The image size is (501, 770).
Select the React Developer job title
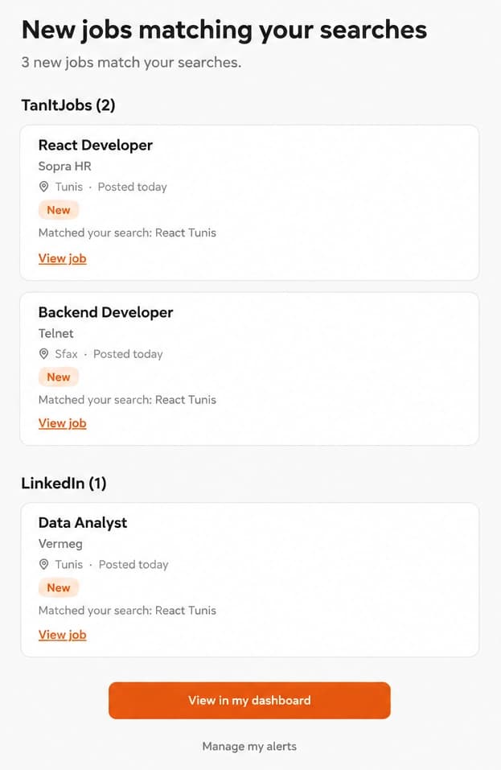96,145
